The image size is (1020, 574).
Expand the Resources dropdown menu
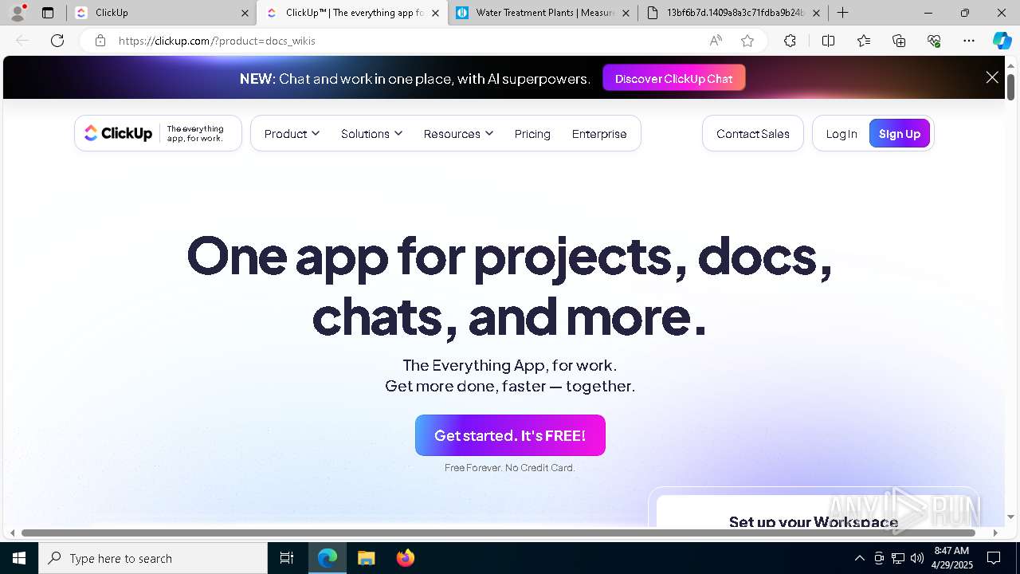(458, 134)
